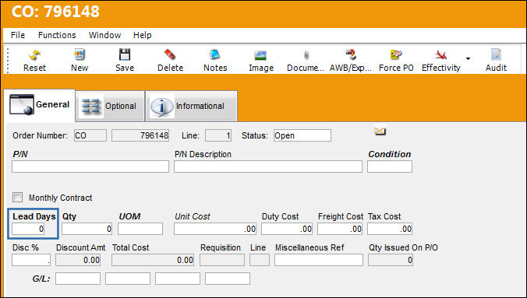Click the Qty Issued On P/O field
This screenshot has width=527, height=298.
pyautogui.click(x=391, y=260)
